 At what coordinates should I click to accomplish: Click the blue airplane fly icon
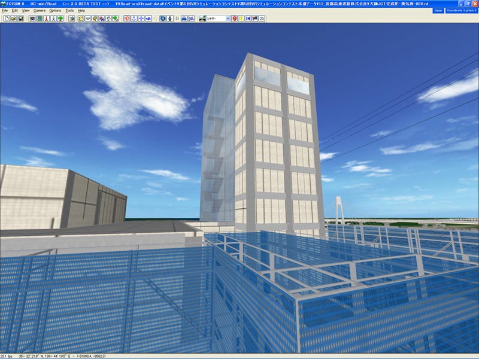(148, 19)
